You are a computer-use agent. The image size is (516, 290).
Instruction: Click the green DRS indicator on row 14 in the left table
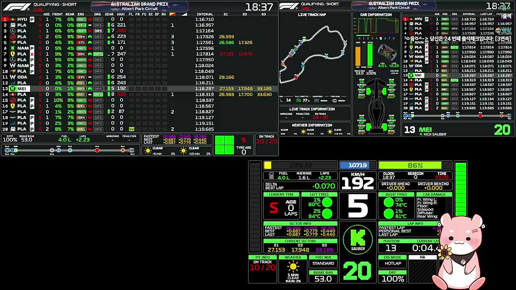point(98,95)
